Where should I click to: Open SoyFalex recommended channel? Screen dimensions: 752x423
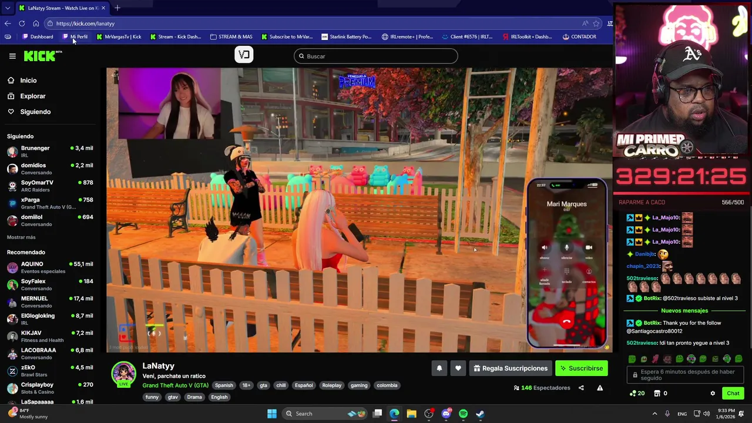pyautogui.click(x=50, y=284)
